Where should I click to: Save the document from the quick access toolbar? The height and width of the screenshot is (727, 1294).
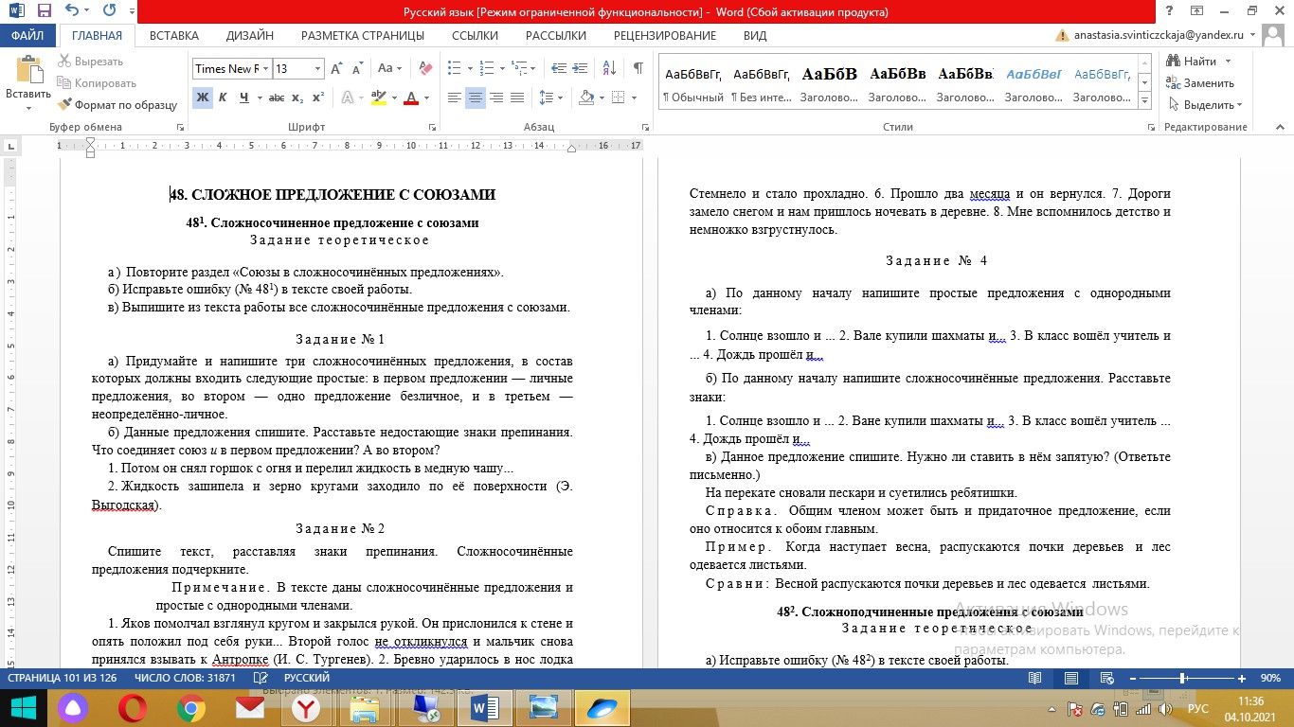point(45,11)
